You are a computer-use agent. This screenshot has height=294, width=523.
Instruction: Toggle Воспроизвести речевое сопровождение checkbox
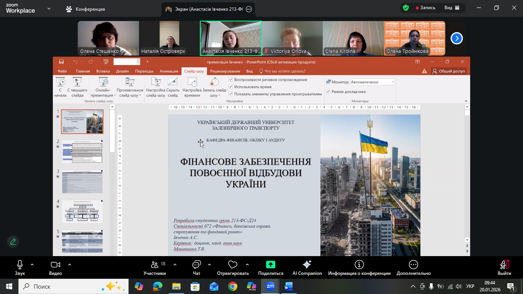click(x=231, y=80)
